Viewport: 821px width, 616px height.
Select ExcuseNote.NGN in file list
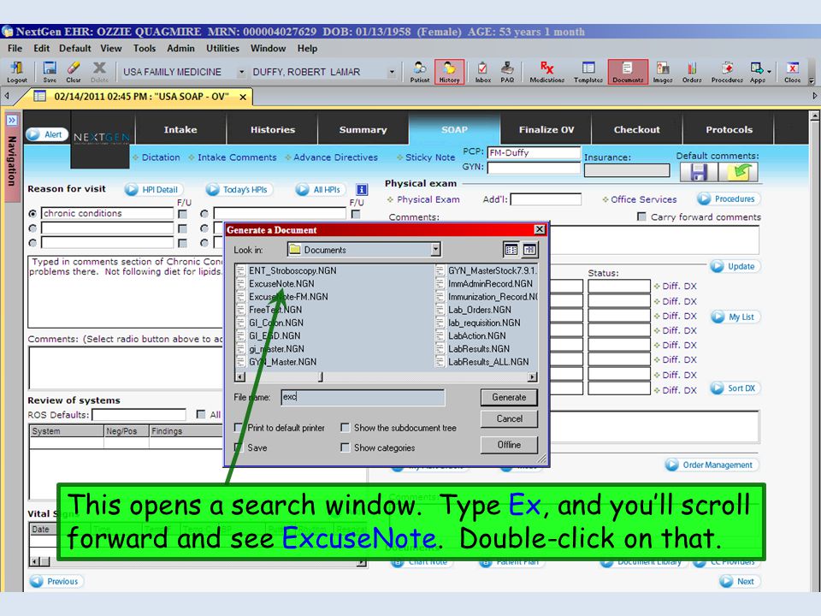[281, 283]
